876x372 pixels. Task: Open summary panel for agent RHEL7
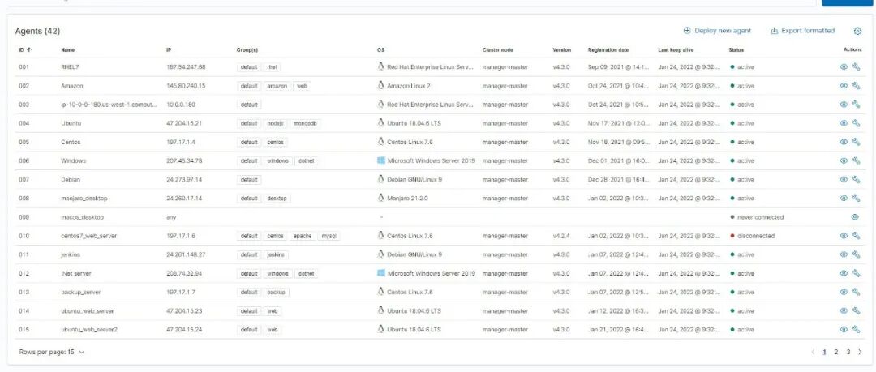pyautogui.click(x=844, y=67)
